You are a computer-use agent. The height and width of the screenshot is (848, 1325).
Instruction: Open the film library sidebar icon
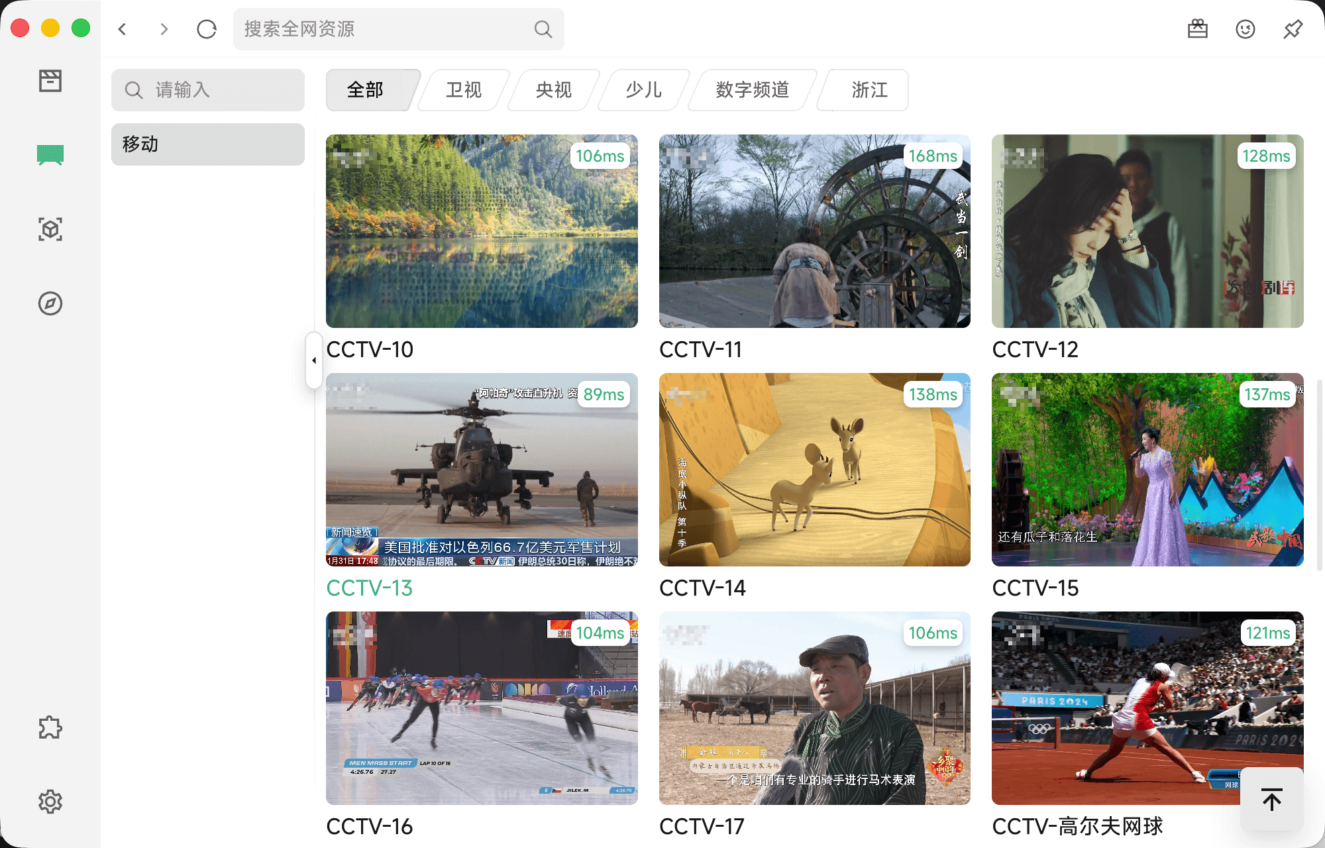(50, 81)
